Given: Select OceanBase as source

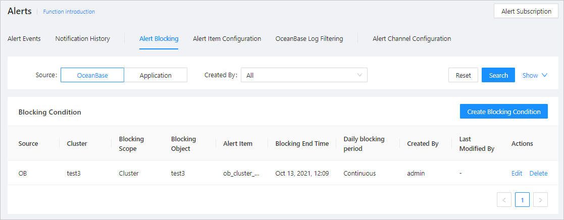Looking at the screenshot, I should point(92,75).
